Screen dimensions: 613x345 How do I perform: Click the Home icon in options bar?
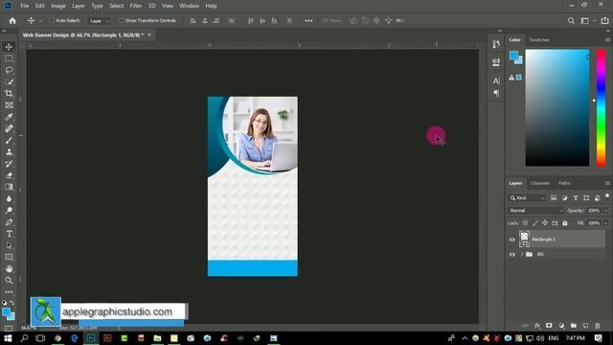[x=12, y=21]
